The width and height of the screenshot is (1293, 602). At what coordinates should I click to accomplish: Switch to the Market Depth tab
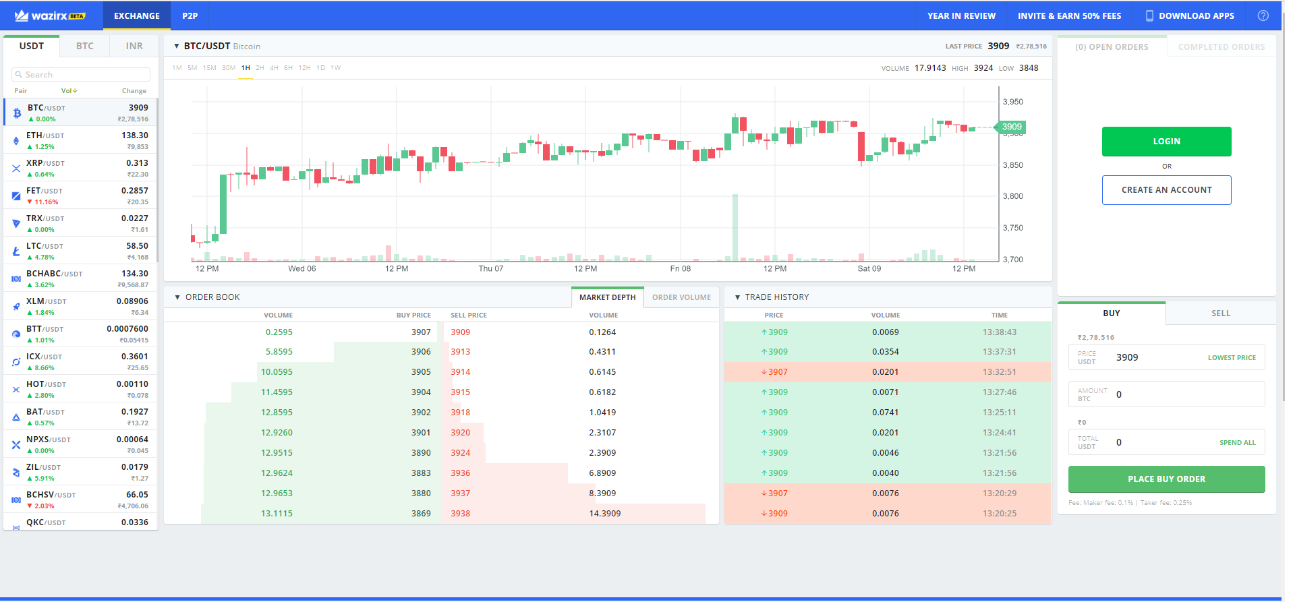(x=607, y=297)
